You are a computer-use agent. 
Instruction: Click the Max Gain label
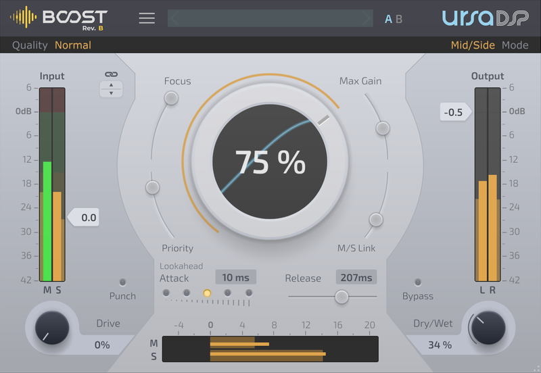click(360, 81)
